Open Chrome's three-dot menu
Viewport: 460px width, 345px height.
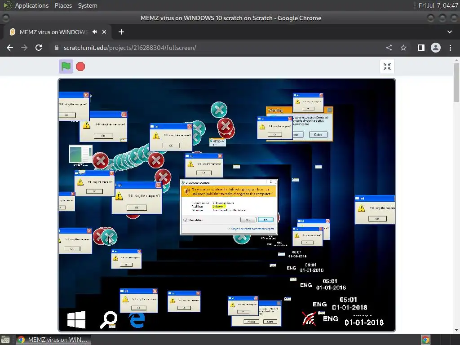tap(450, 48)
